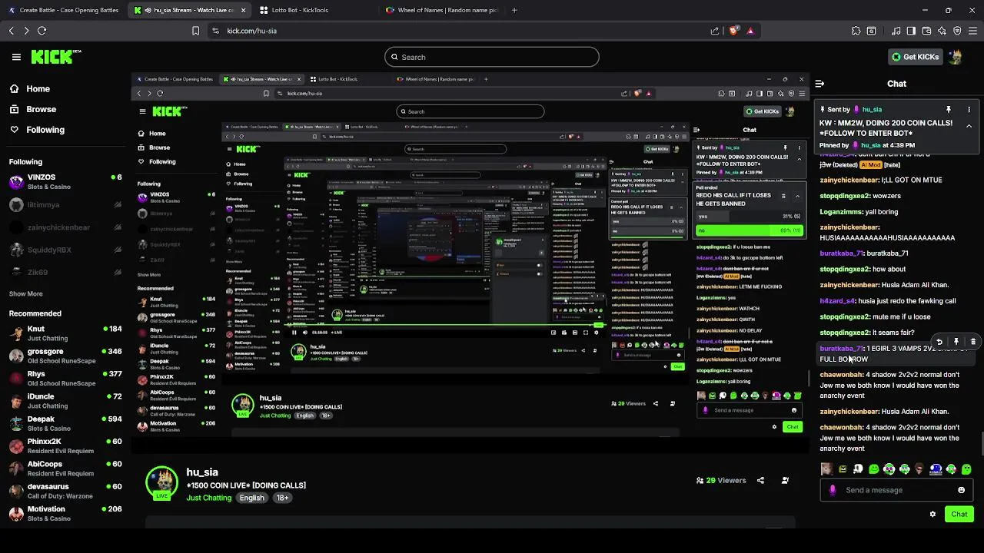The width and height of the screenshot is (984, 553).
Task: Open Phinxx2K channel in Recommended
Action: tap(65, 446)
